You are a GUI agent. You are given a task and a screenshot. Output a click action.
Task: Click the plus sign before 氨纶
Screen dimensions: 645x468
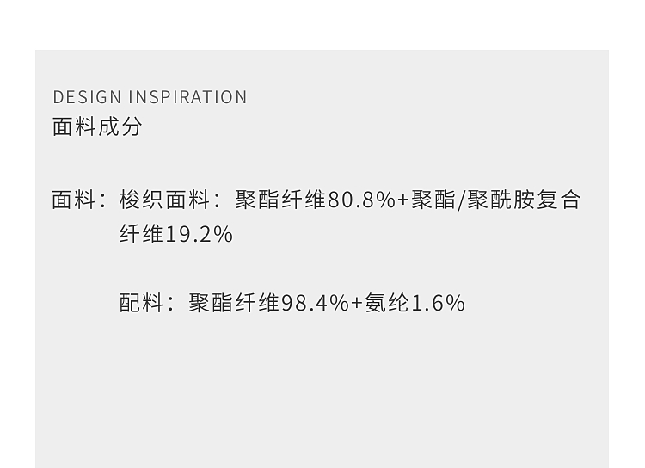pos(357,303)
